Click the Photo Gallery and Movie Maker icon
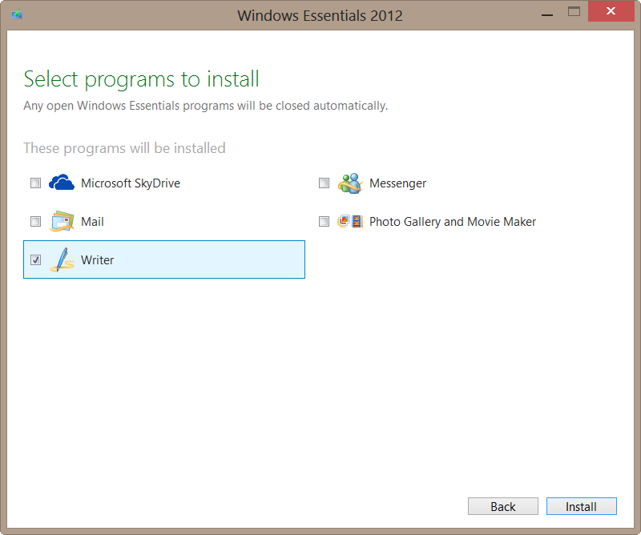Screen dimensions: 641x535 click(x=350, y=222)
